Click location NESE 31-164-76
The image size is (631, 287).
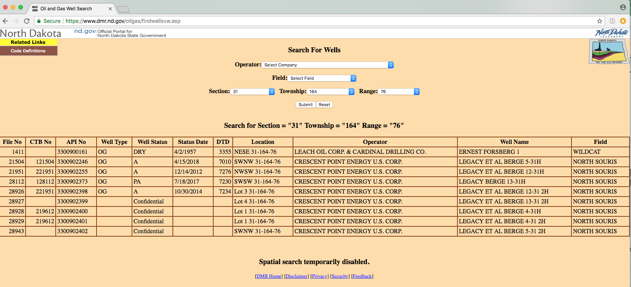tap(256, 152)
